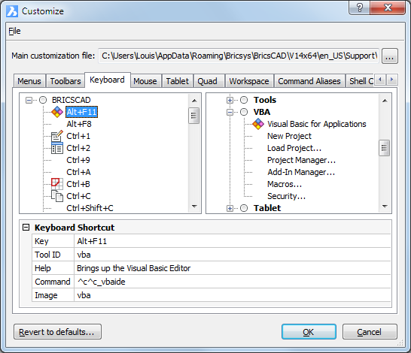Click the BricsCAD logo in title bar
The height and width of the screenshot is (353, 411).
12,11
